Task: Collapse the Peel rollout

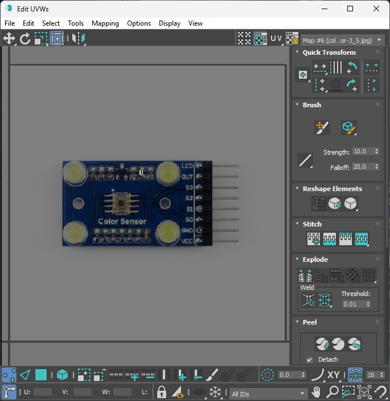Action: coord(297,322)
